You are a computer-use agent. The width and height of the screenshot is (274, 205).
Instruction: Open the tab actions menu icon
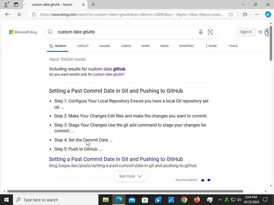(x=16, y=5)
